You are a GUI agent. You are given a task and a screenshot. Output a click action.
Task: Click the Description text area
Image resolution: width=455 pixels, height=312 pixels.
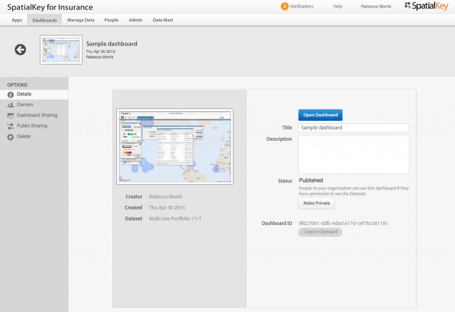click(x=354, y=154)
